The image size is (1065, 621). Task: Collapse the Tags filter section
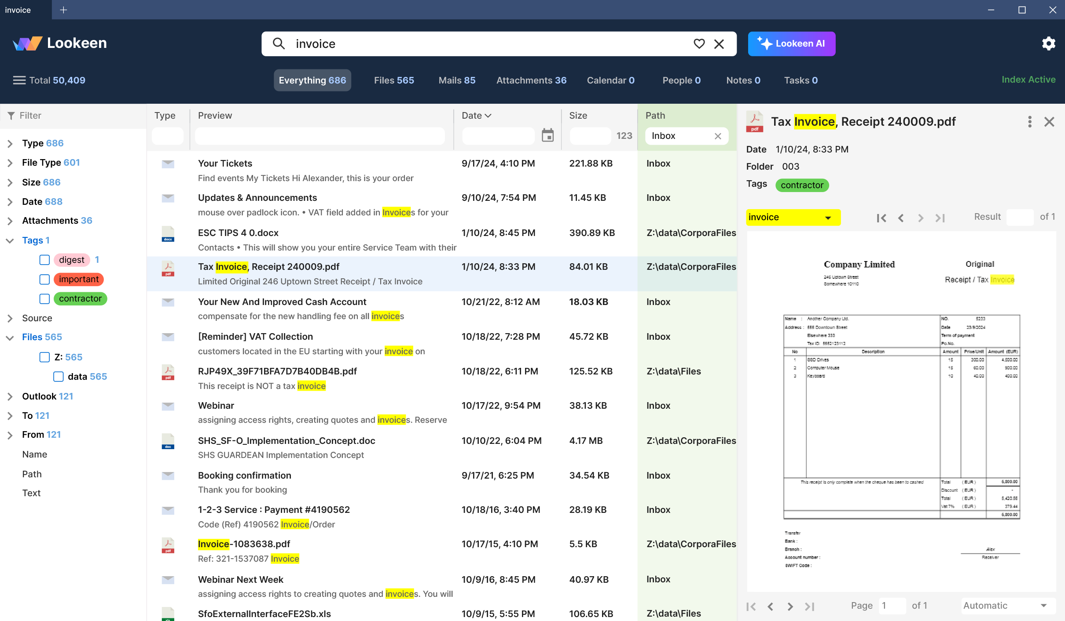(x=10, y=240)
